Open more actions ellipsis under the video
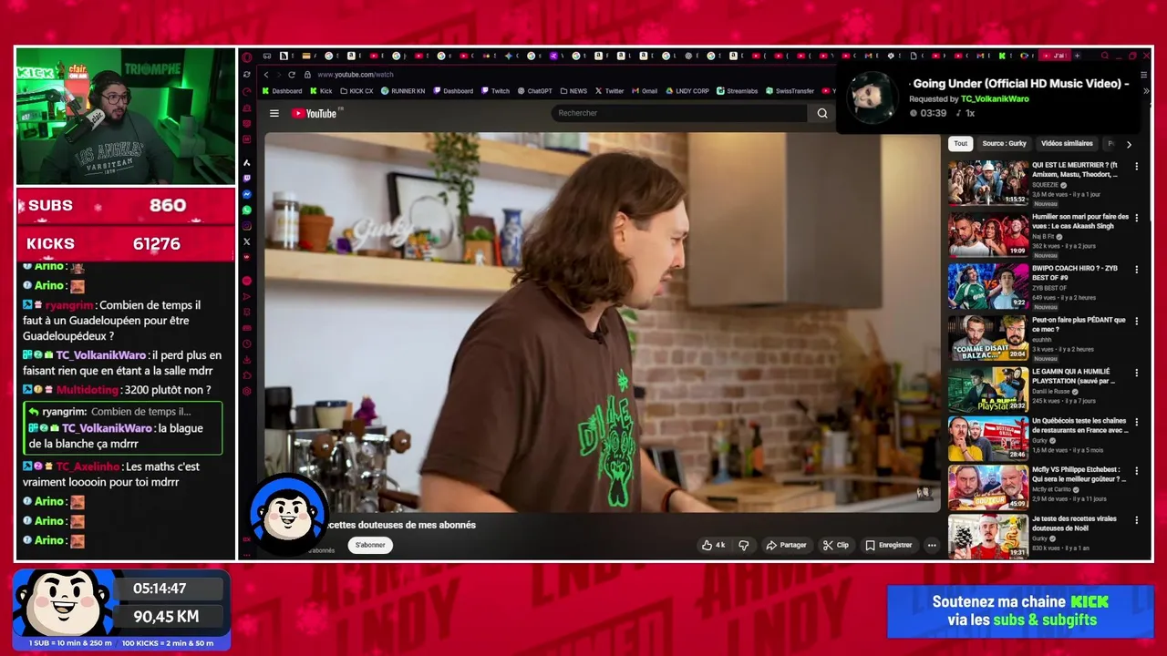1167x656 pixels. (931, 545)
